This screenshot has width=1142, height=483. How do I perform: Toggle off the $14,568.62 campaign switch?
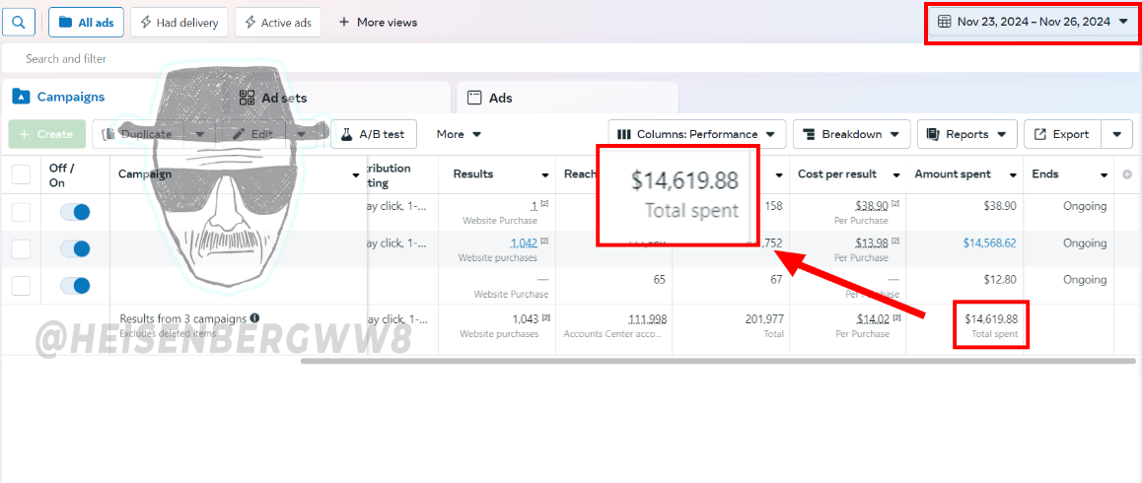(x=75, y=249)
